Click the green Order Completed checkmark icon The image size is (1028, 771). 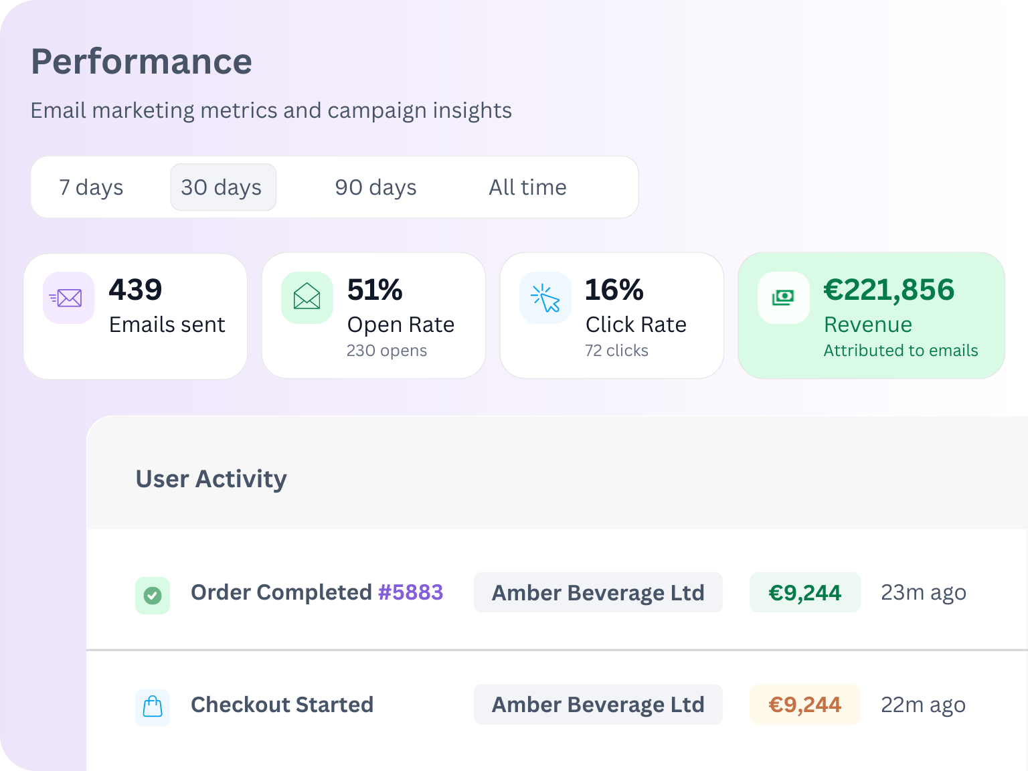(153, 596)
